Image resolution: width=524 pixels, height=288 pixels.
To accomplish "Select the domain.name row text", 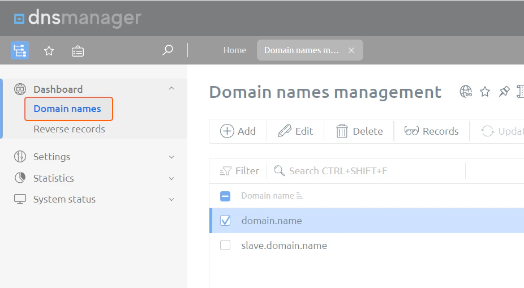I will pos(272,221).
